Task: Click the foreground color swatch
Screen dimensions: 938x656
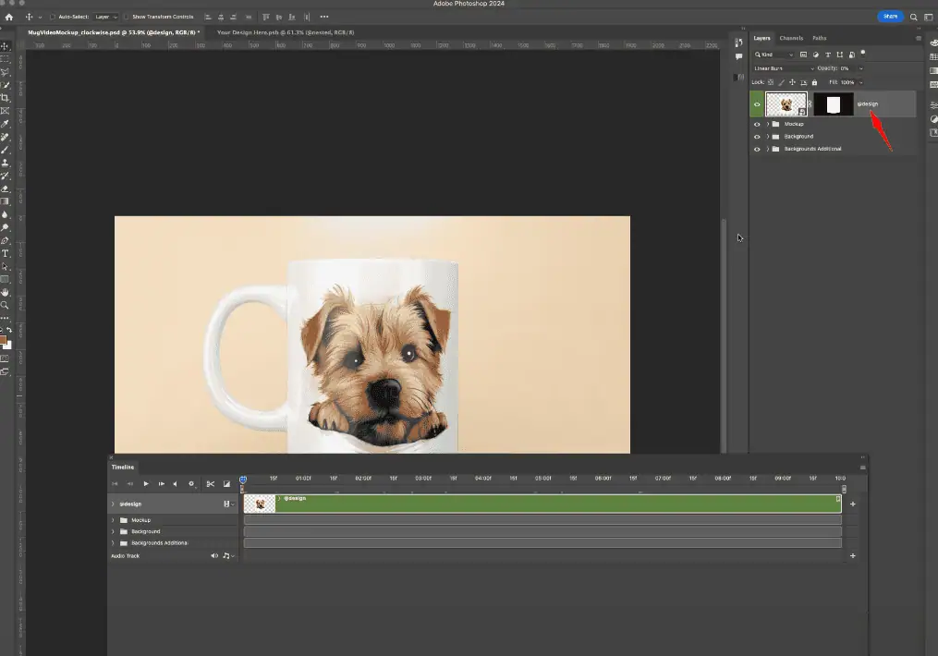Action: 4,339
